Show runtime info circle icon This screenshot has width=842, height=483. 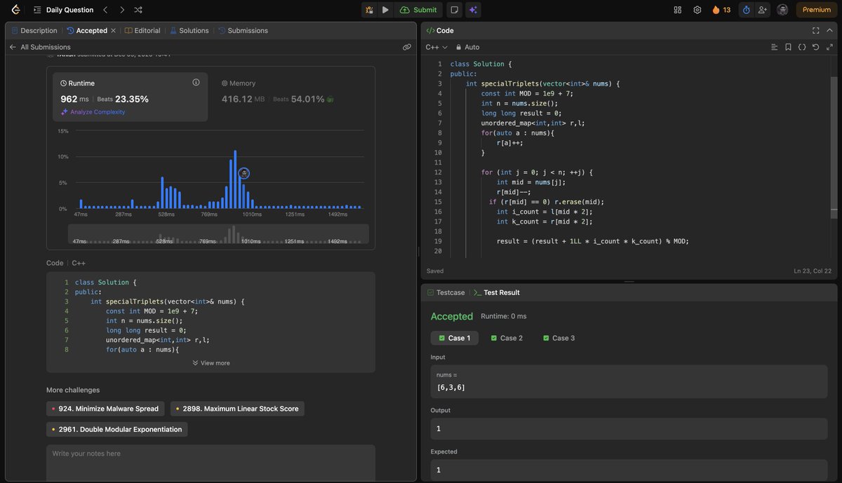(x=196, y=82)
